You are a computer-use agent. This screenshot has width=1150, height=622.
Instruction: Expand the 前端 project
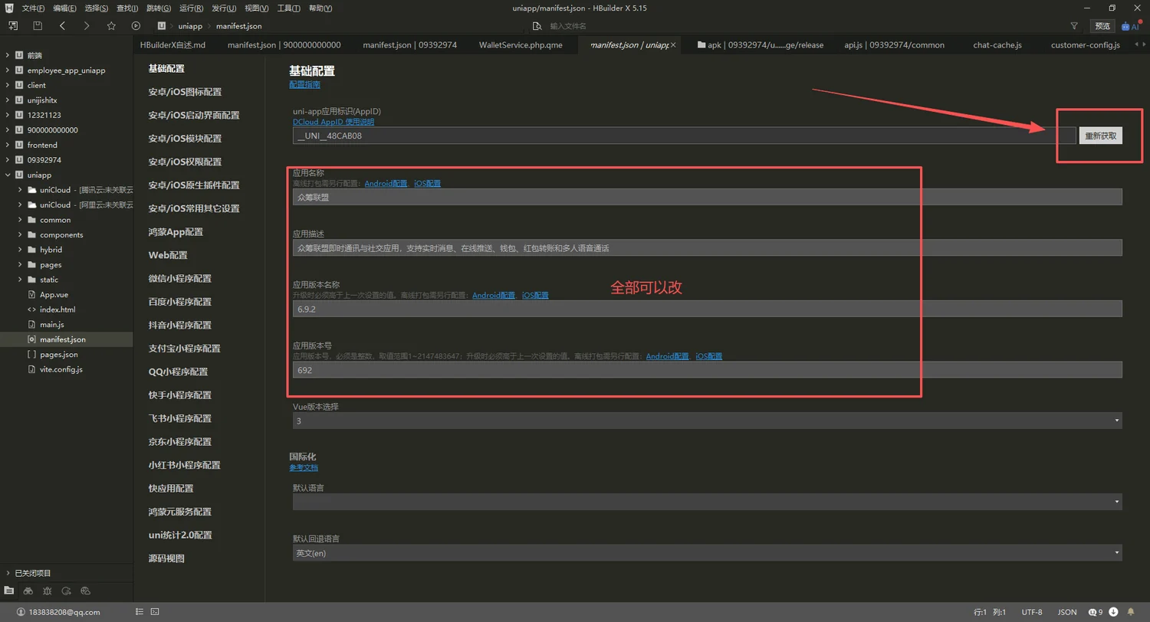coord(8,56)
